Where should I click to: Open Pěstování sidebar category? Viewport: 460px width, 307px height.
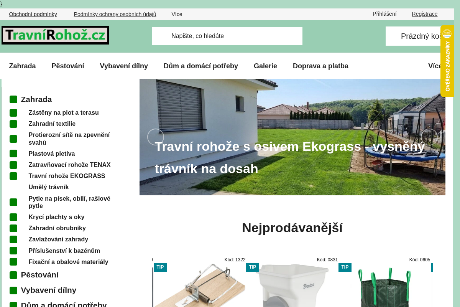[40, 275]
